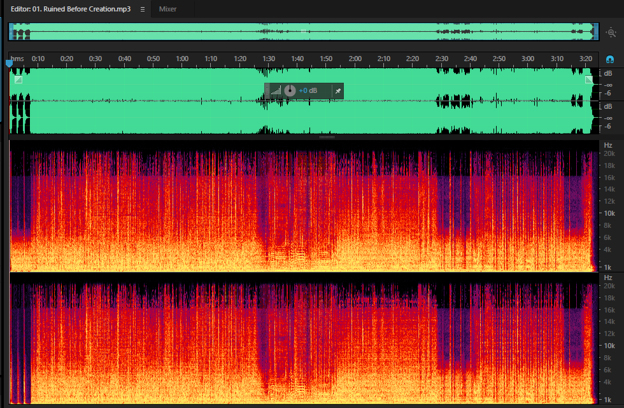
Task: Grab the HUD drag grip handle
Action: click(x=267, y=91)
